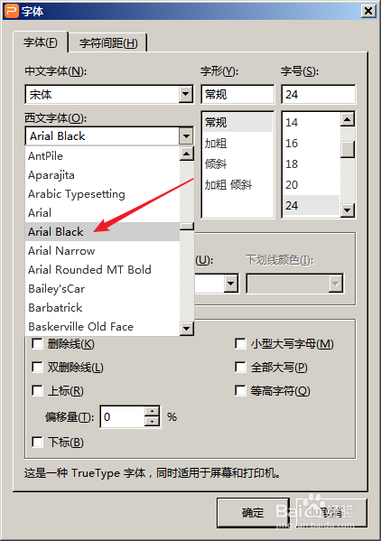Viewport: 381px width, 541px height.
Task: Select 加粗 in the style list
Action: click(x=237, y=144)
